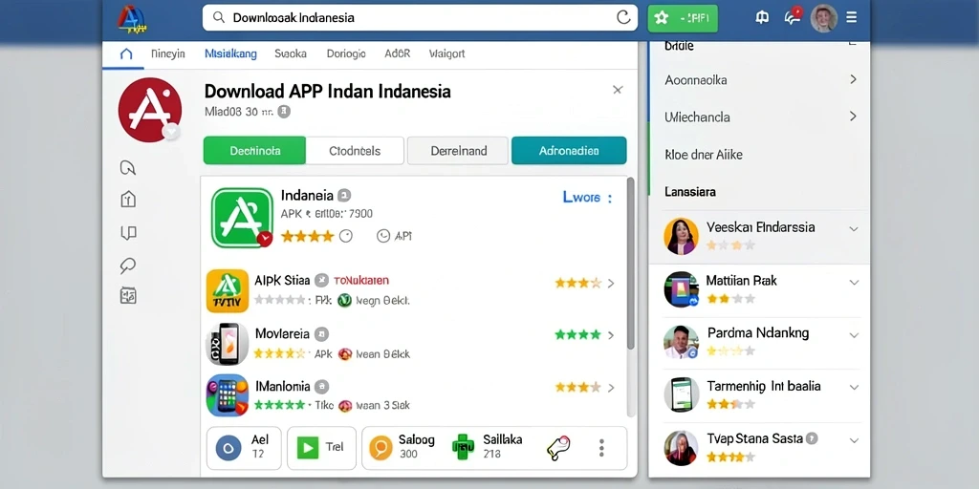Open Movlareia row chevron
The width and height of the screenshot is (979, 489).
[x=611, y=335]
